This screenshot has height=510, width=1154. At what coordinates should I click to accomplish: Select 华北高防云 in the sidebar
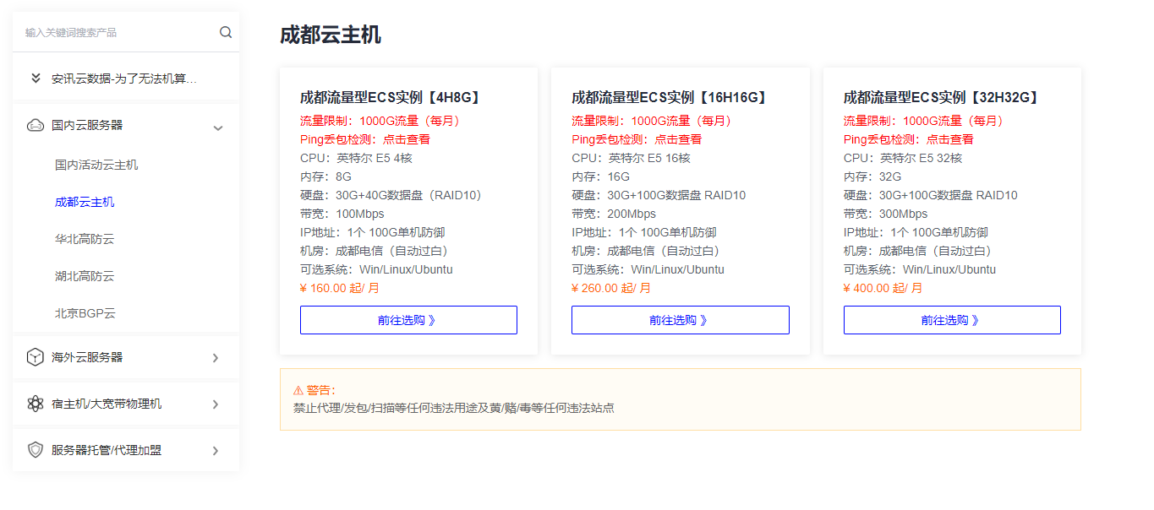coord(85,239)
